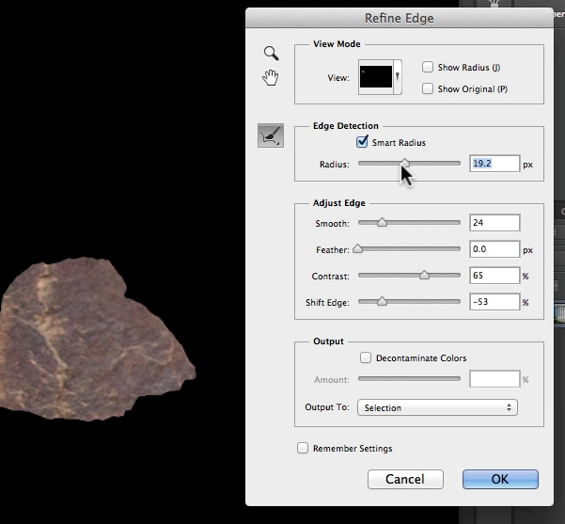565x524 pixels.
Task: Click the Feather slider handle
Action: point(357,249)
